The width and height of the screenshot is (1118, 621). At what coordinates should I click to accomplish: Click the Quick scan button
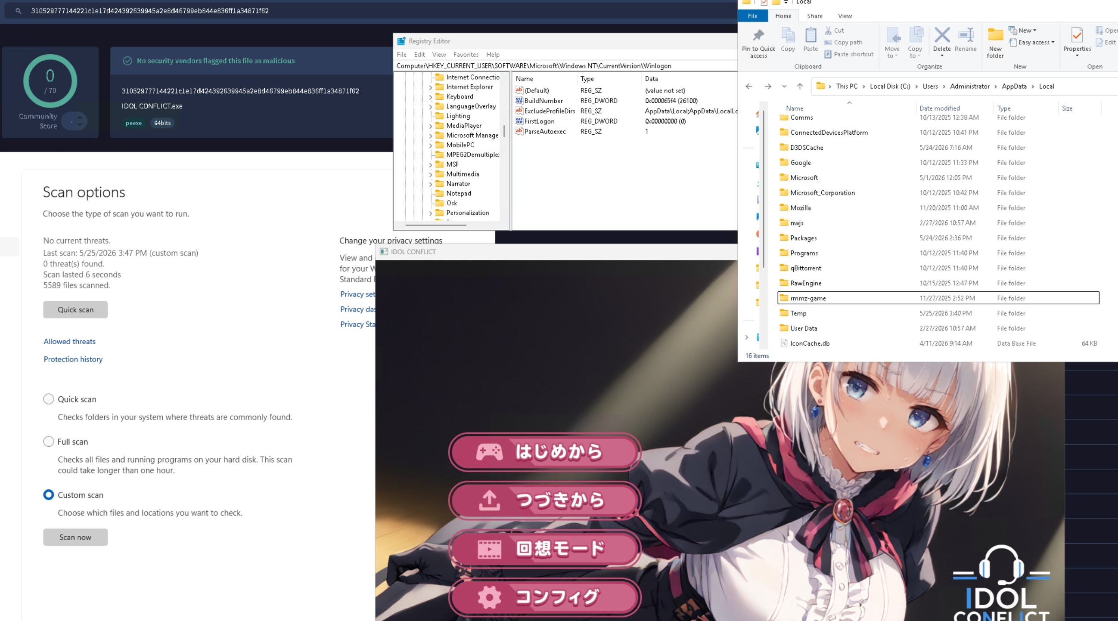(75, 309)
